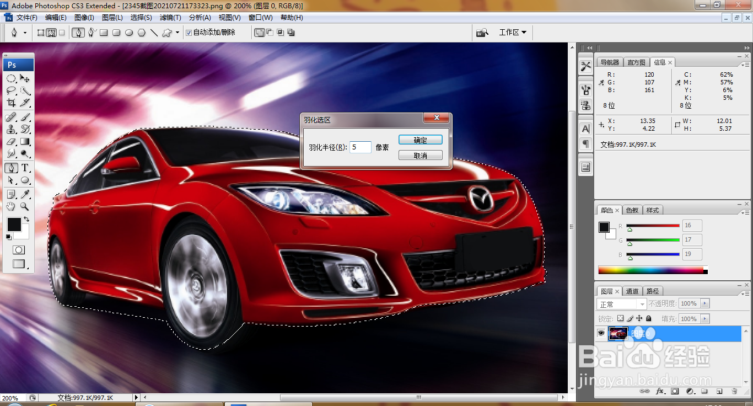Switch to the Channels tab
753x406 pixels.
tap(632, 291)
